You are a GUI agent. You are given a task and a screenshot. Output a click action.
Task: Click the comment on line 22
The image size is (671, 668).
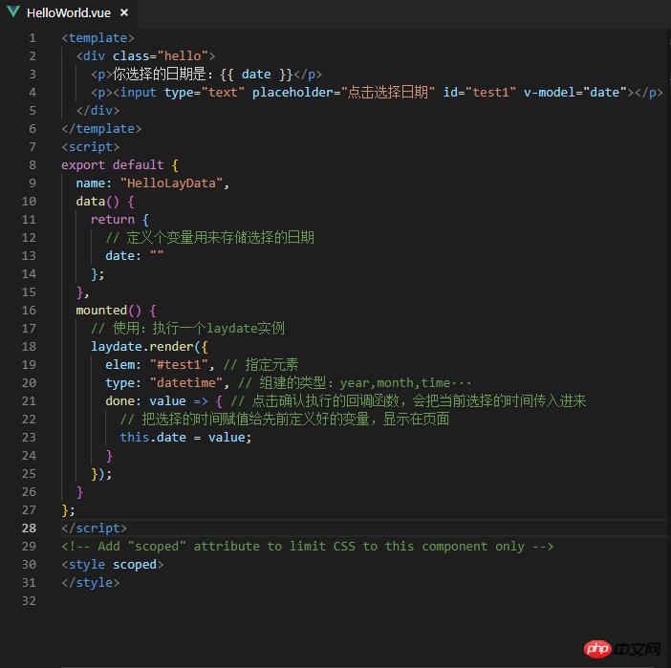[285, 419]
